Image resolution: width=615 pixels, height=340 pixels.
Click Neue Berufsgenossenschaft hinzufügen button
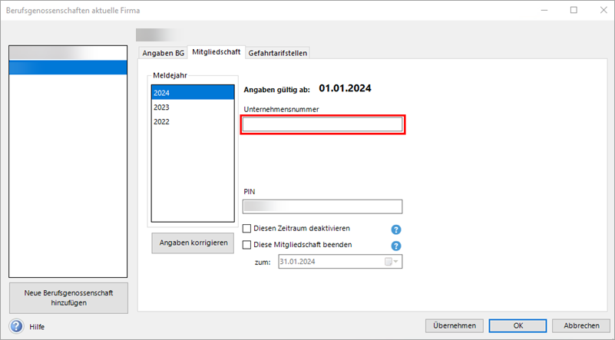pos(68,297)
